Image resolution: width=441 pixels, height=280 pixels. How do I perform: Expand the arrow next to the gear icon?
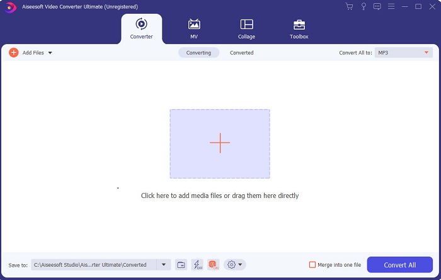click(x=240, y=264)
